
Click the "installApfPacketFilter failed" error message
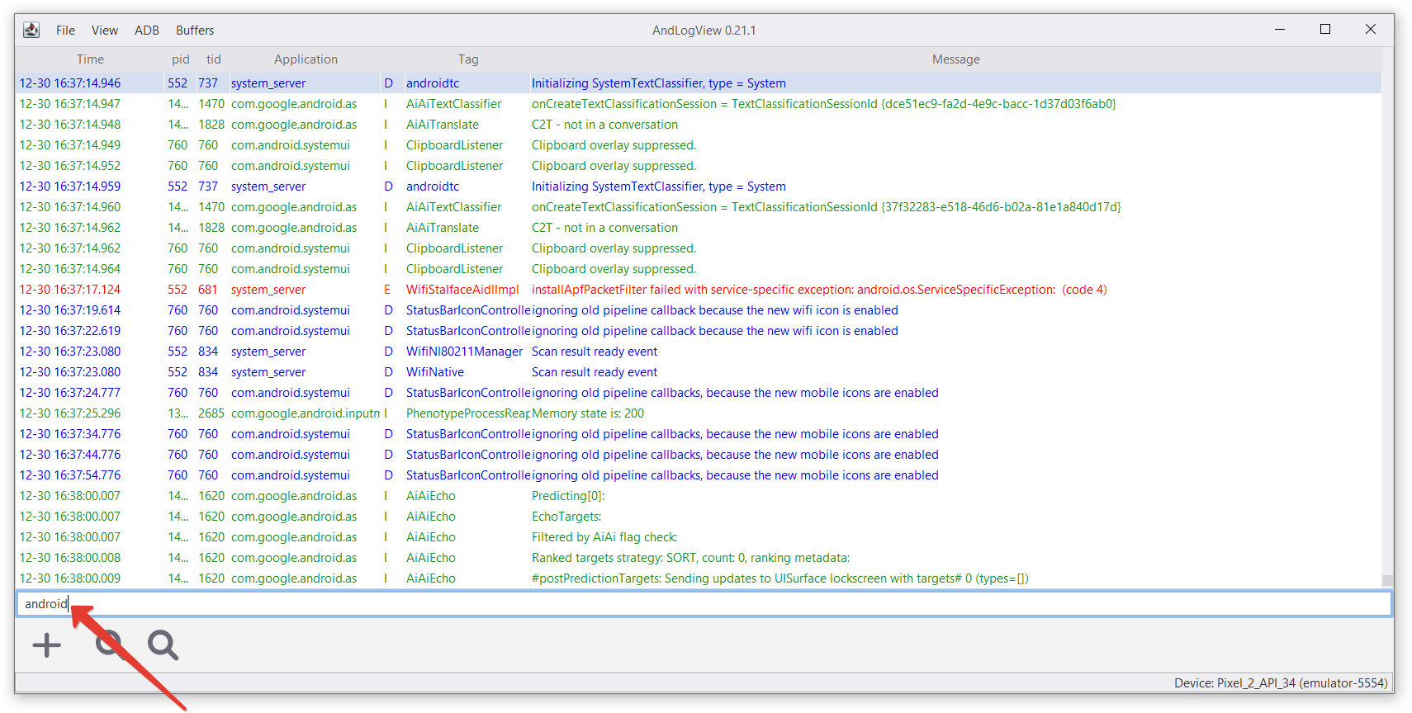(x=819, y=290)
